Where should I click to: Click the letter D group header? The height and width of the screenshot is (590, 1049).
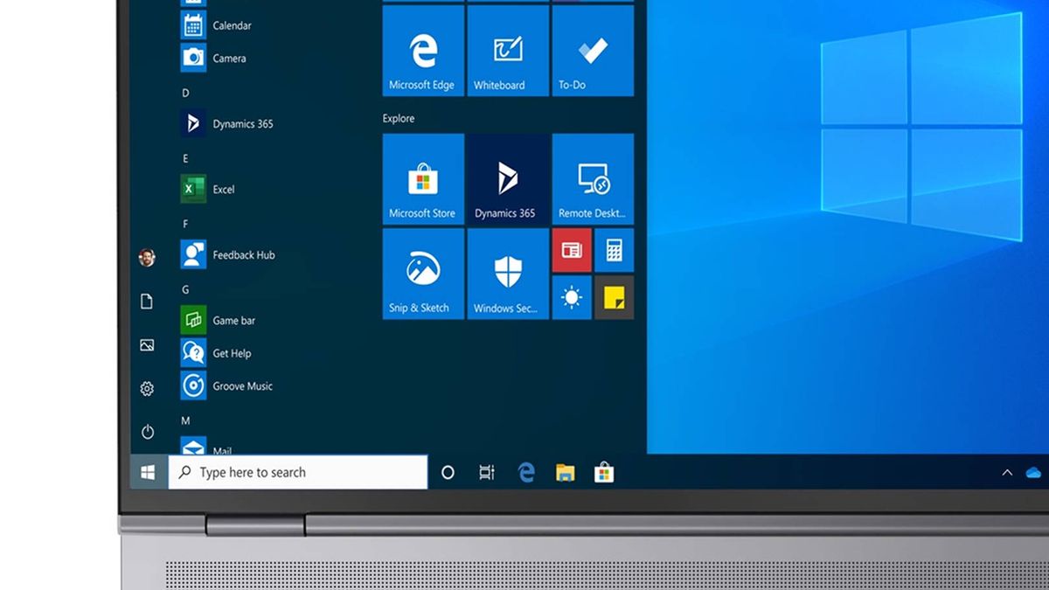point(185,93)
